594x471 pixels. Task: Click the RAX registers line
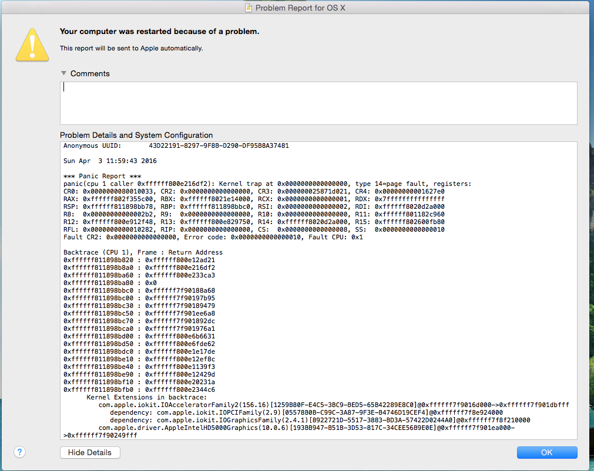pos(254,199)
